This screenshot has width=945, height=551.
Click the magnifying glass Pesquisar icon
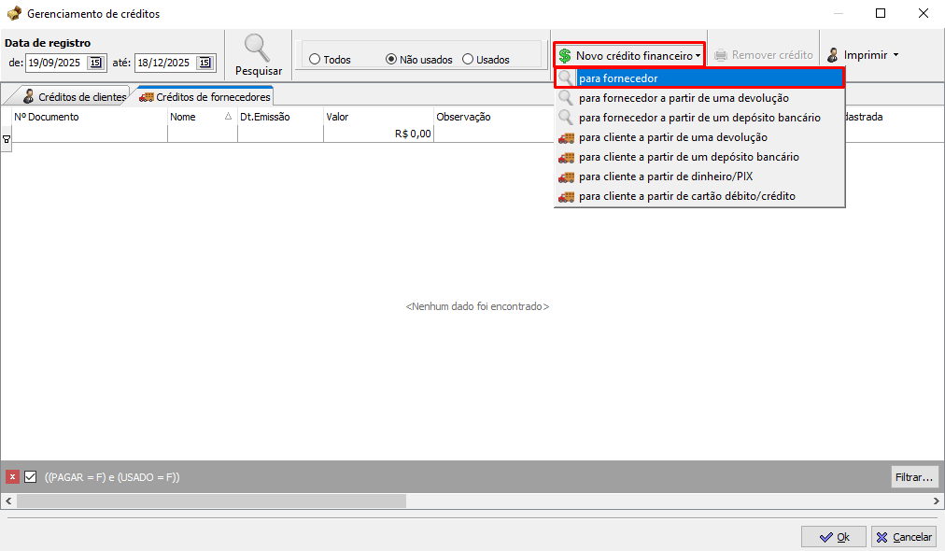(x=257, y=48)
